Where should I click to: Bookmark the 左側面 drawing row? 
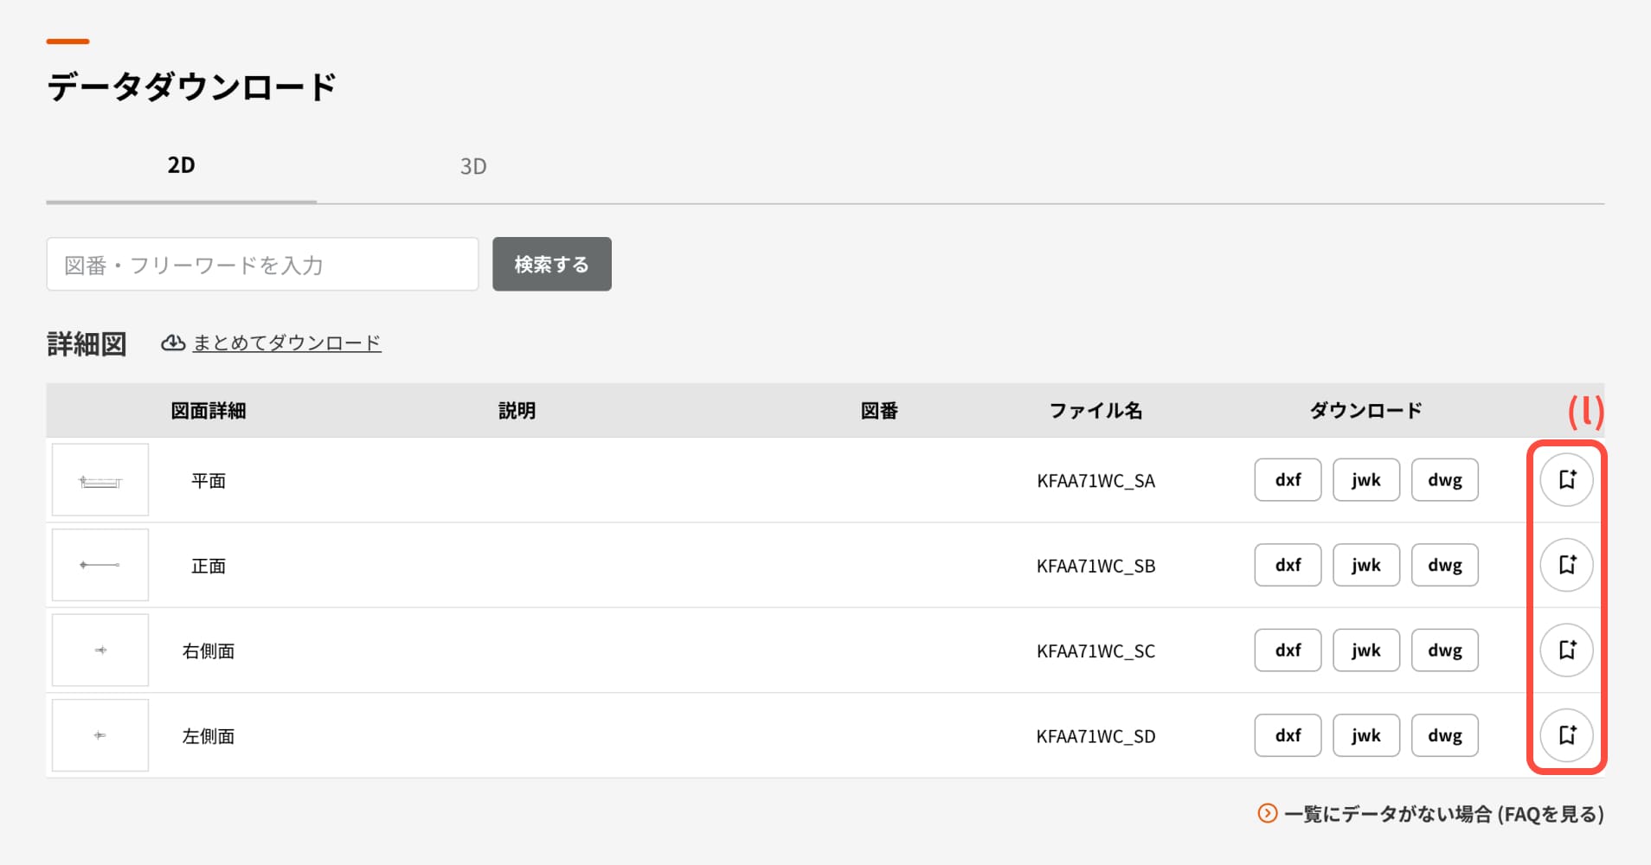coord(1566,735)
